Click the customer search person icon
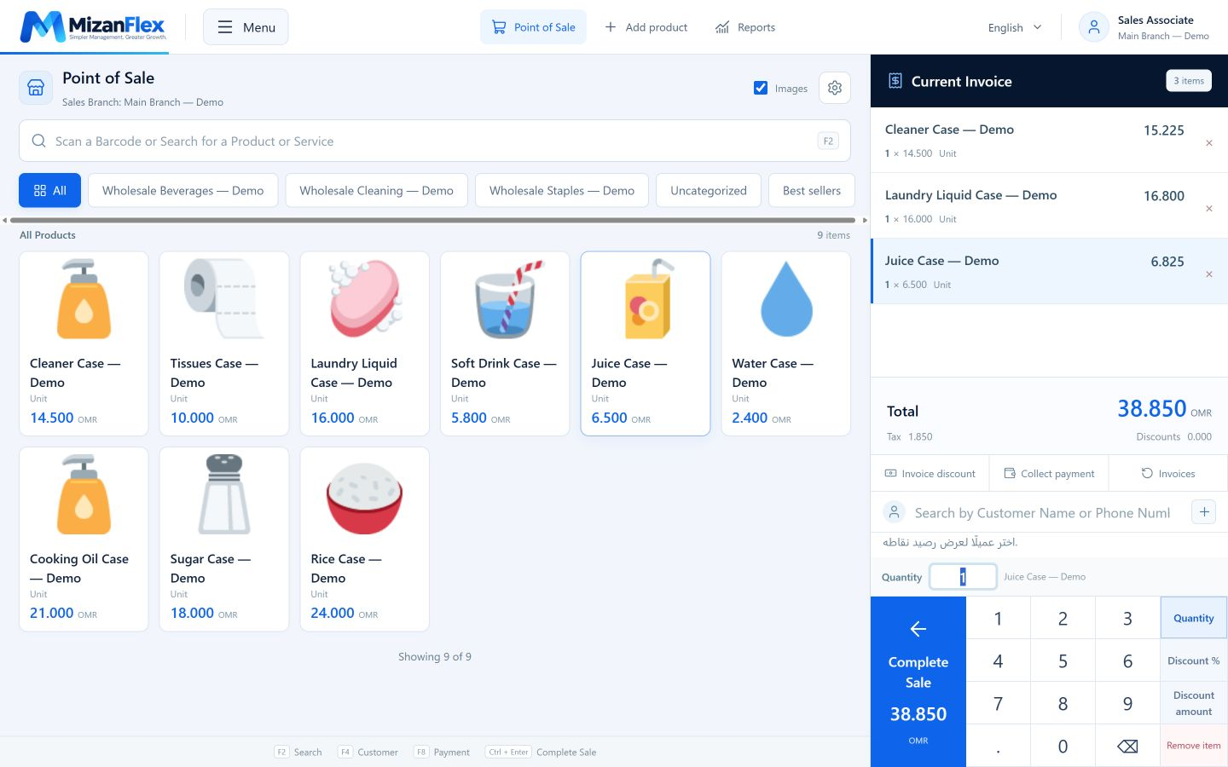The image size is (1228, 767). coord(894,512)
